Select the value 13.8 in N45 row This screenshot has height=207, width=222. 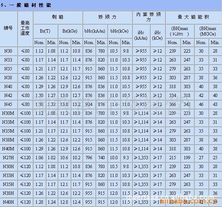click(64, 104)
